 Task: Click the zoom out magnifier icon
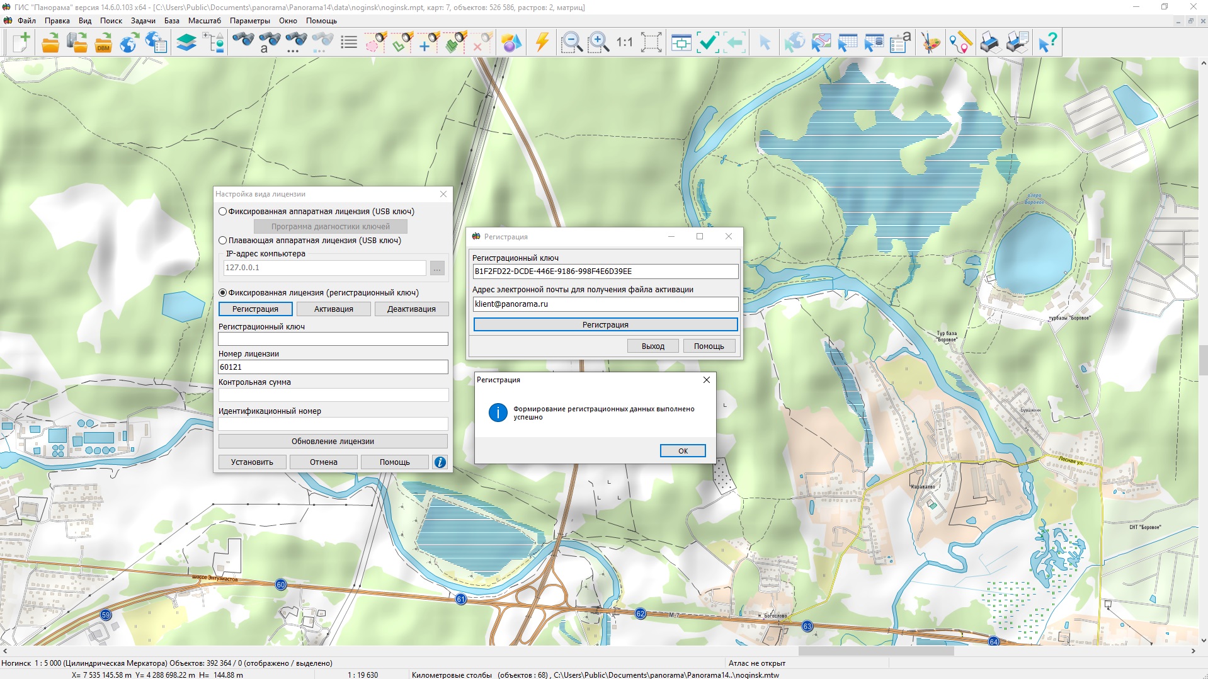coord(571,43)
